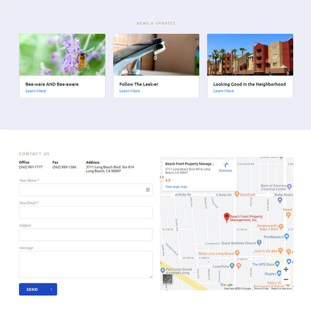The width and height of the screenshot is (311, 317).
Task: Click the Laserfiche location marker
Action: pyautogui.click(x=232, y=266)
